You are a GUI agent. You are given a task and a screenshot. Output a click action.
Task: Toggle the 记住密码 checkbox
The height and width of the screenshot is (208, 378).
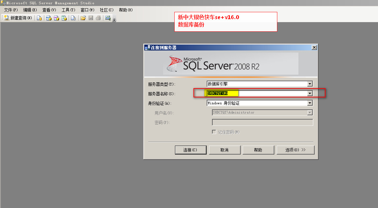click(x=214, y=132)
